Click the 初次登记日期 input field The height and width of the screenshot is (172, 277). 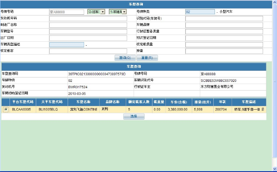[224, 38]
